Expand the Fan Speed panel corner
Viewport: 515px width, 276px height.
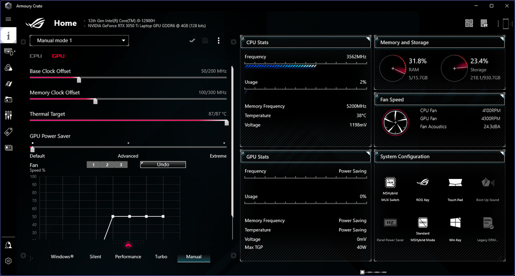tap(502, 96)
